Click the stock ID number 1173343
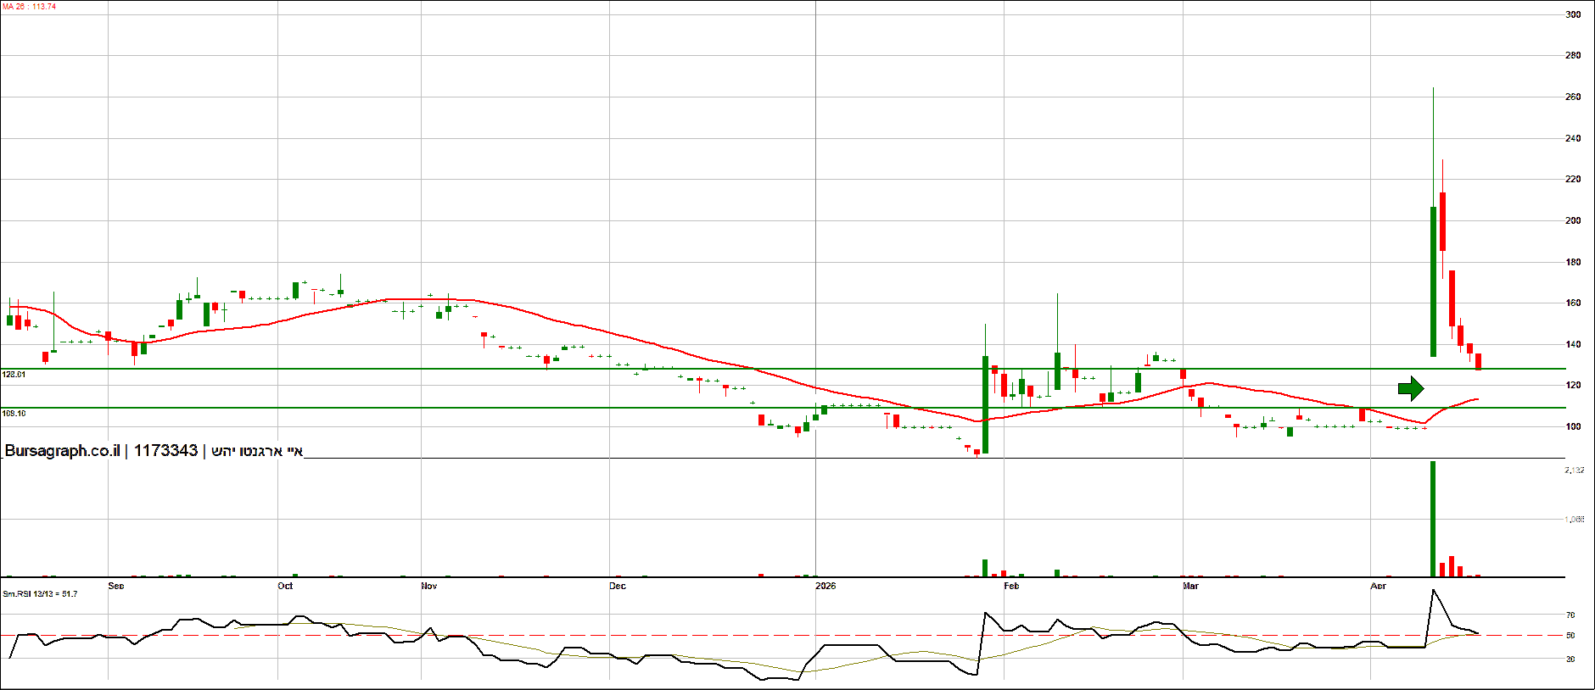 (x=165, y=451)
